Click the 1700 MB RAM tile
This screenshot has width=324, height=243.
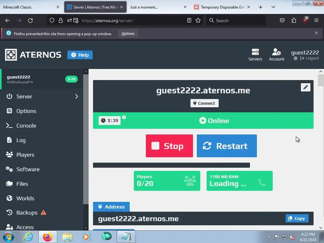240,181
